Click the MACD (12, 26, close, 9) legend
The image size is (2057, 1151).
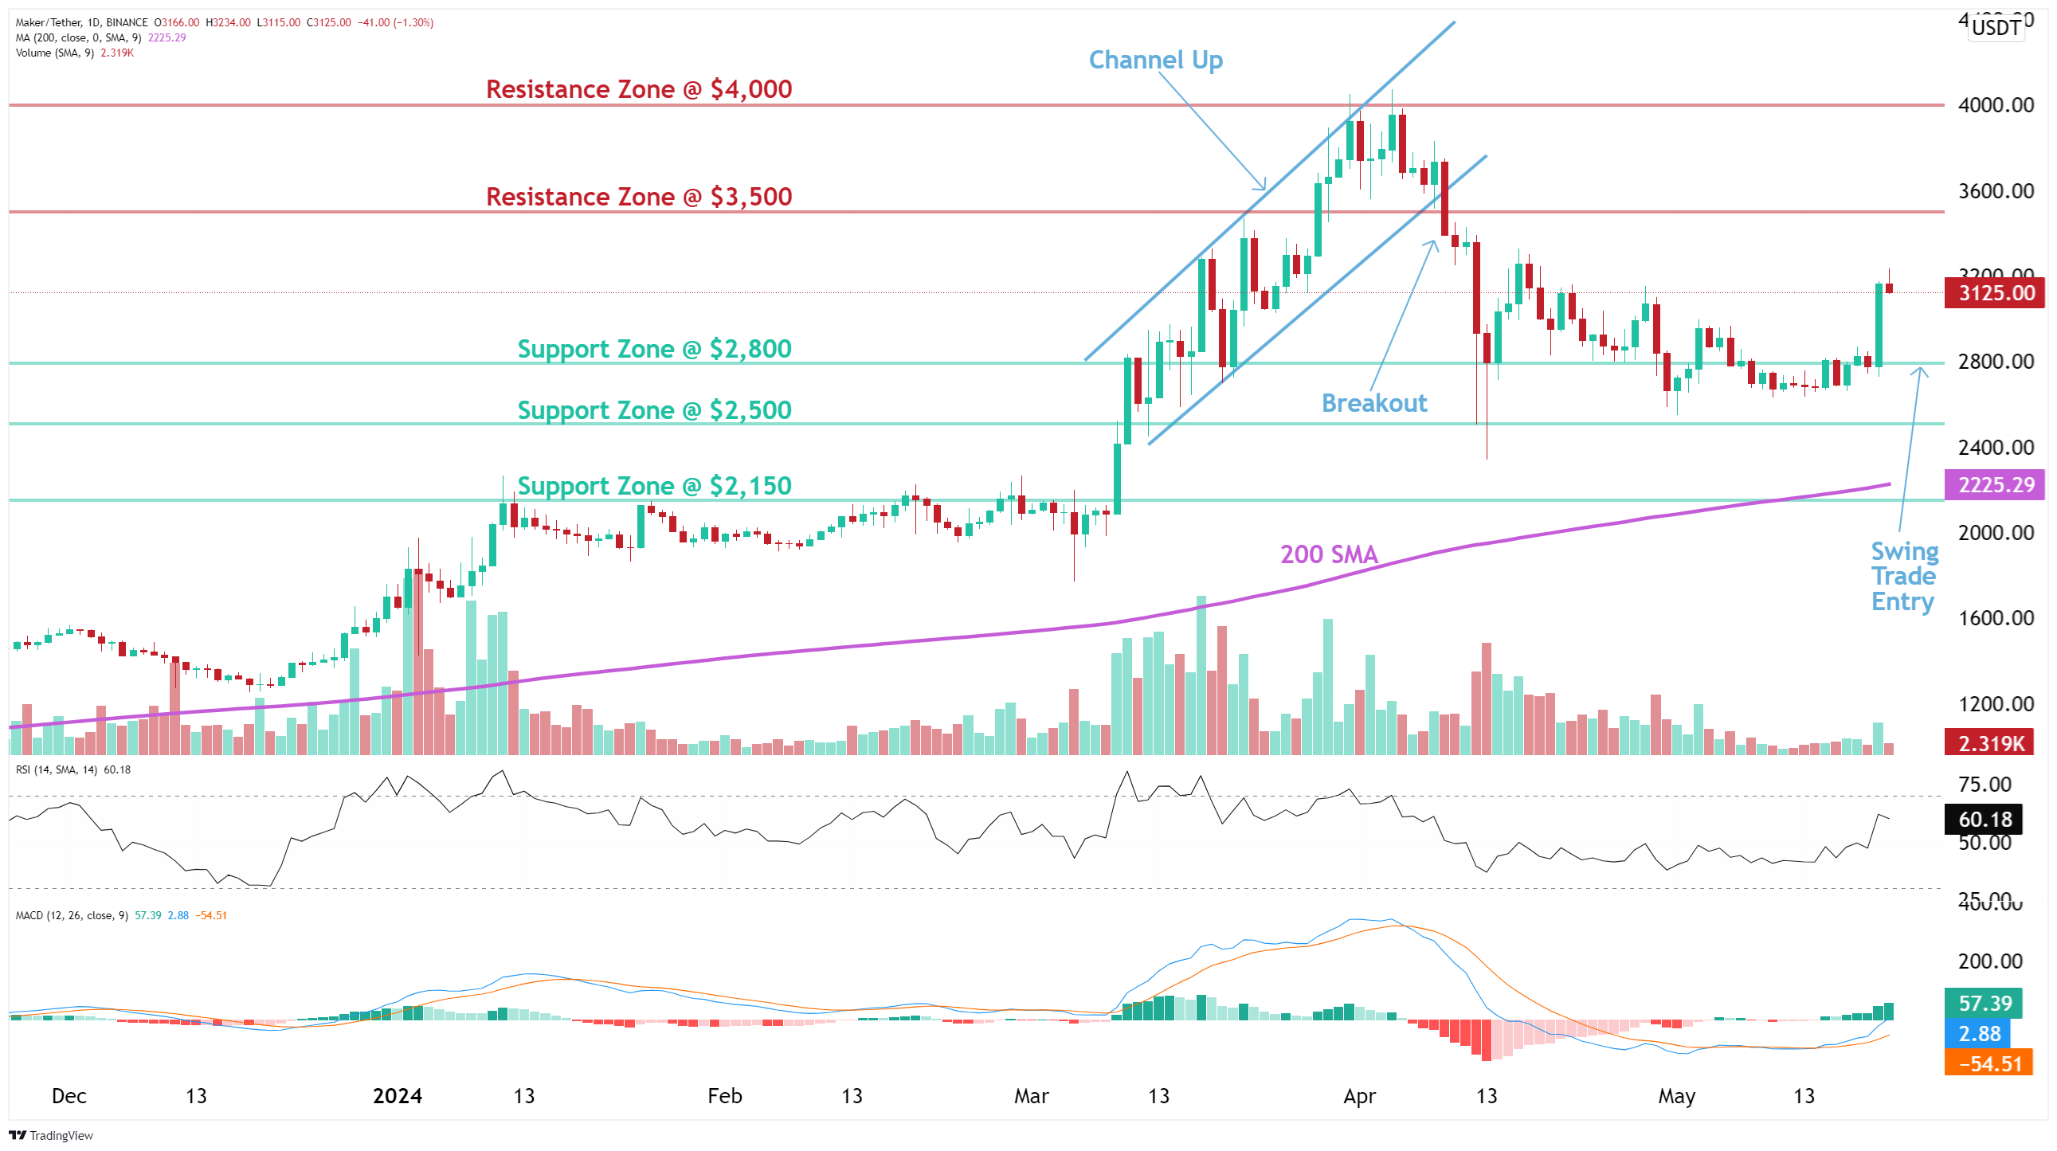tap(121, 915)
